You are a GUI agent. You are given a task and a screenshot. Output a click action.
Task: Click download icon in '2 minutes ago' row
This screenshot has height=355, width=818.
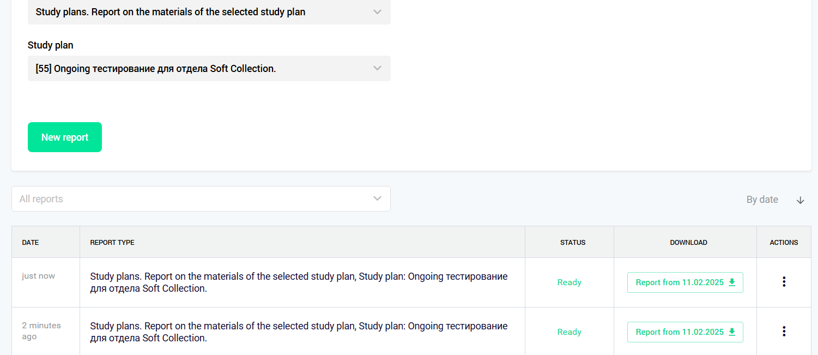coord(732,332)
